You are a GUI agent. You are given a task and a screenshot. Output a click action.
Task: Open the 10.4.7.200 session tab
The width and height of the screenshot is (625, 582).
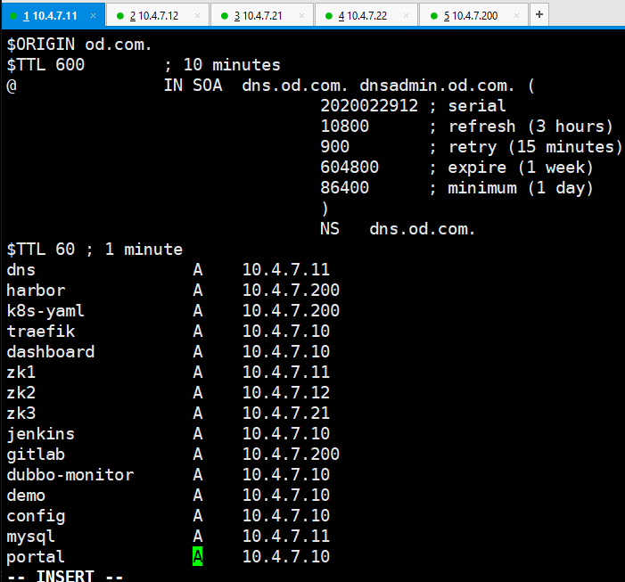tap(473, 16)
